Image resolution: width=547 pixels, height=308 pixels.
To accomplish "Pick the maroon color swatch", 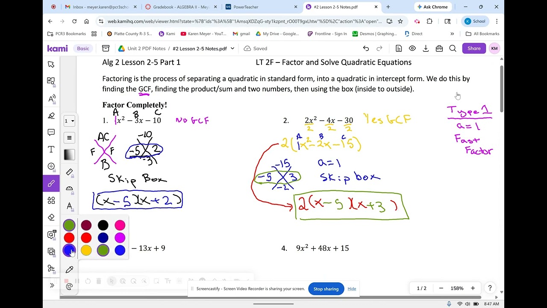I will 86,225.
